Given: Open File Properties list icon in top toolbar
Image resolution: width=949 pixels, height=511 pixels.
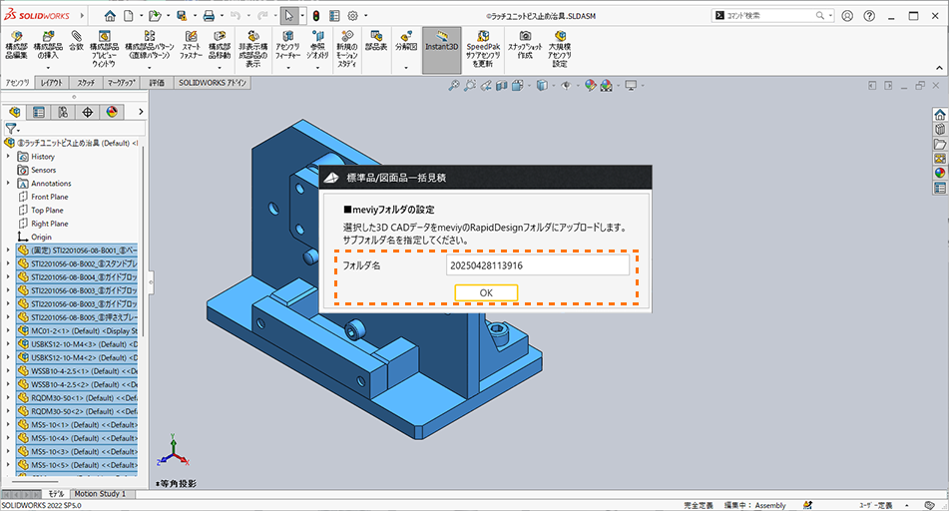Looking at the screenshot, I should click(x=334, y=16).
